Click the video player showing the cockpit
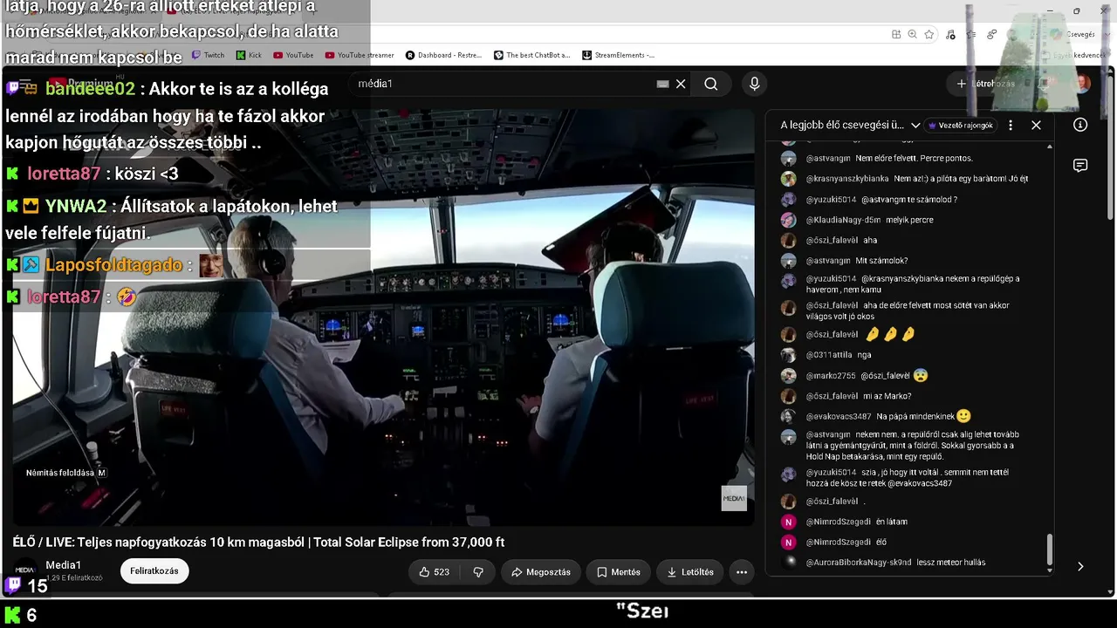This screenshot has height=628, width=1117. pyautogui.click(x=382, y=317)
